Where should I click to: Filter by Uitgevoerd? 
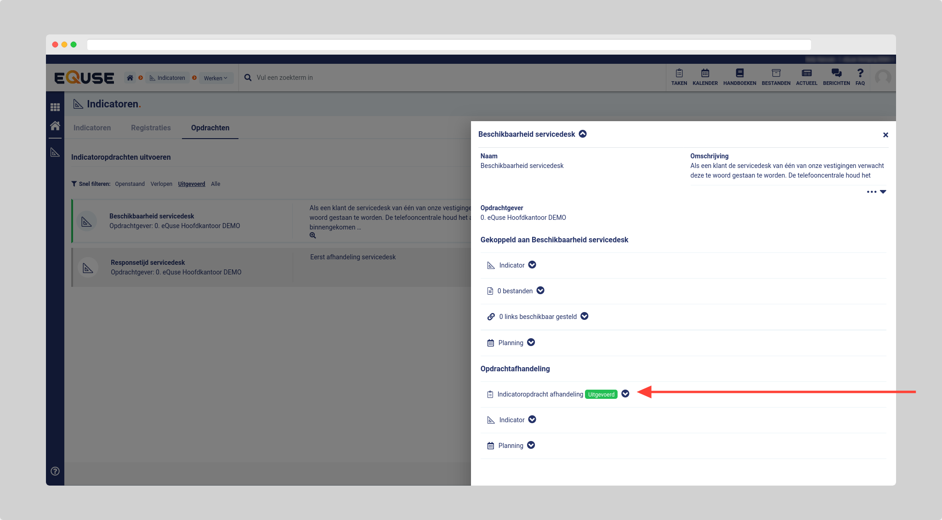click(x=192, y=184)
